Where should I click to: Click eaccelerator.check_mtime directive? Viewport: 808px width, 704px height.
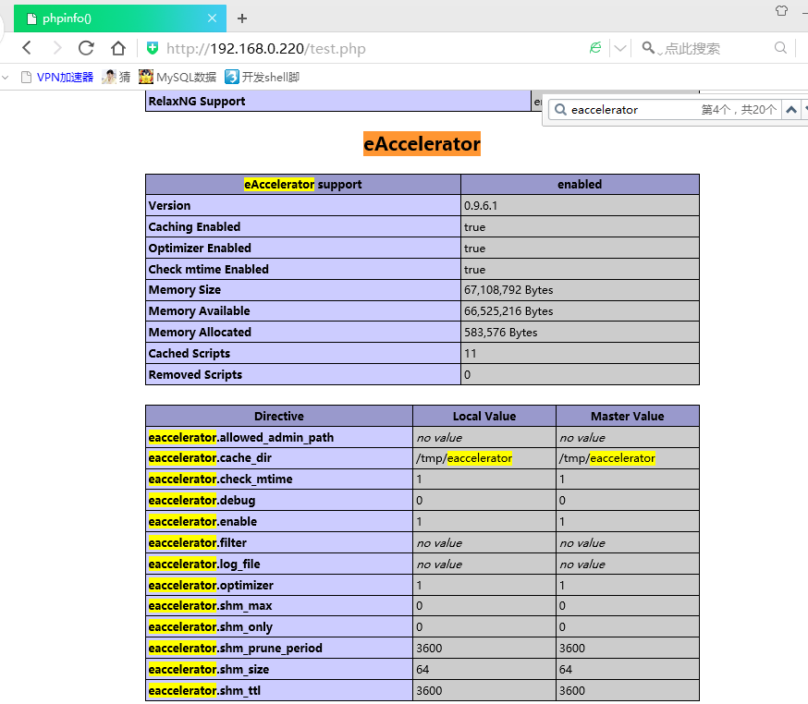(220, 479)
